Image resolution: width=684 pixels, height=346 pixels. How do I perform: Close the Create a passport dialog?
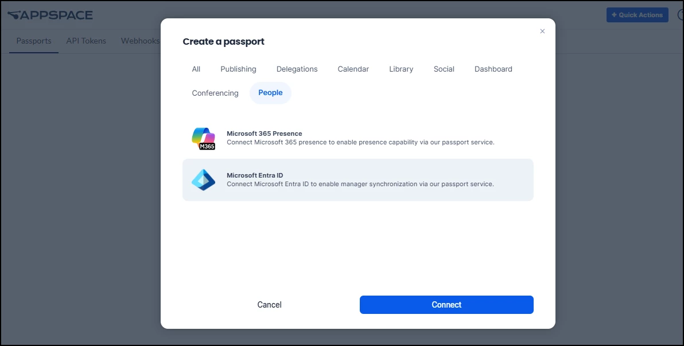(542, 31)
